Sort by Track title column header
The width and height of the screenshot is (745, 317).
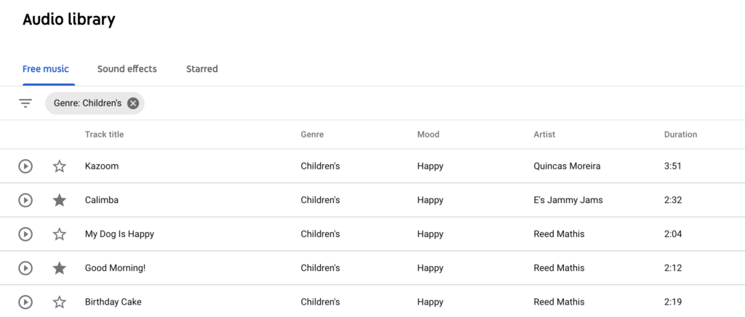click(x=104, y=135)
